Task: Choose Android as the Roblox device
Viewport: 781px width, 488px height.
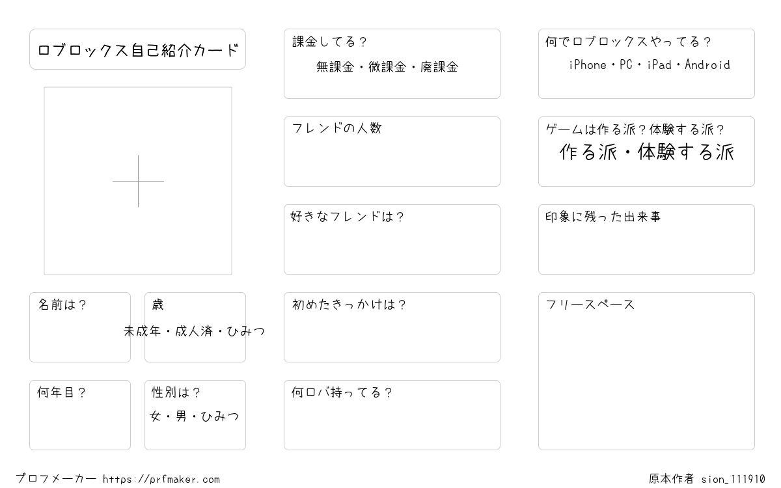Action: (x=707, y=64)
